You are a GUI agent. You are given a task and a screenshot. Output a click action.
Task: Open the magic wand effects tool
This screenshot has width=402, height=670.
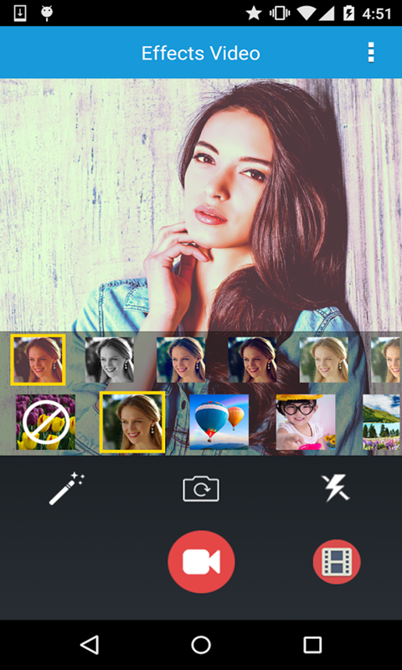click(67, 488)
